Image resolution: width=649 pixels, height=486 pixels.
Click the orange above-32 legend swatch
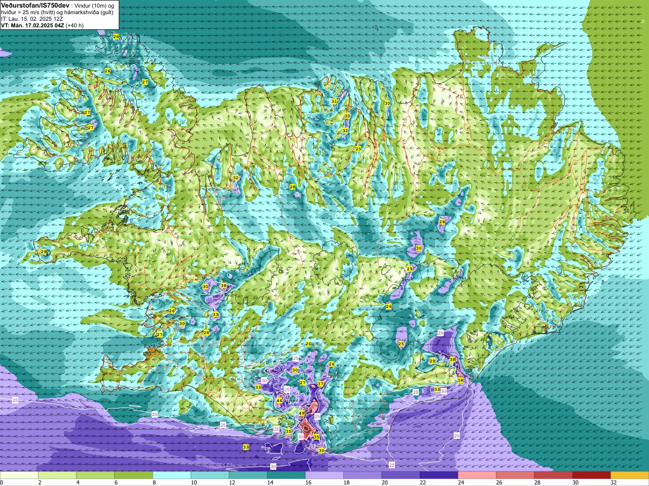pos(630,475)
